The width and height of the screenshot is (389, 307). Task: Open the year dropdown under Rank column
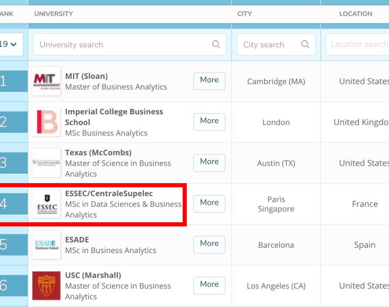(x=10, y=44)
